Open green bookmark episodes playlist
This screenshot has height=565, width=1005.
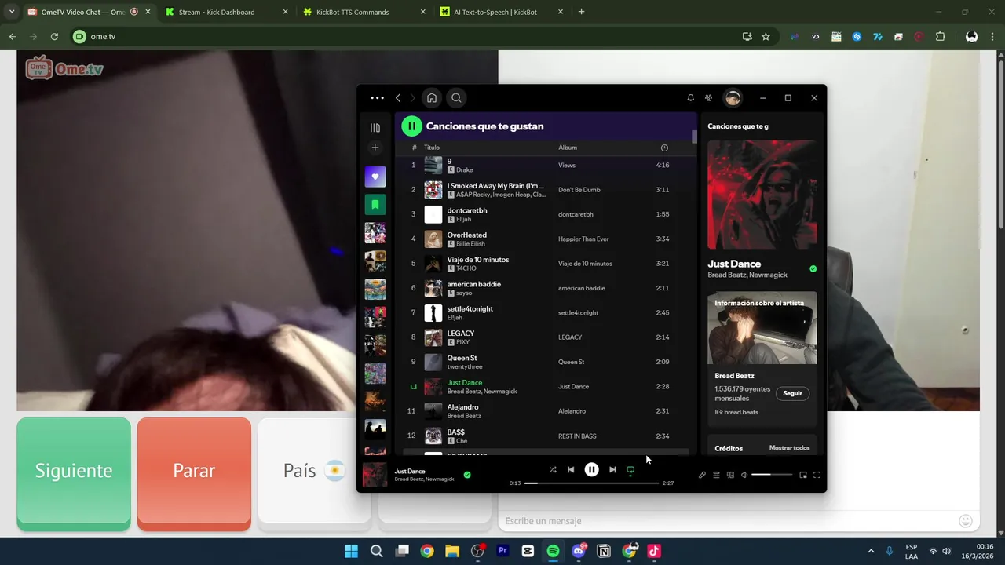(x=375, y=205)
